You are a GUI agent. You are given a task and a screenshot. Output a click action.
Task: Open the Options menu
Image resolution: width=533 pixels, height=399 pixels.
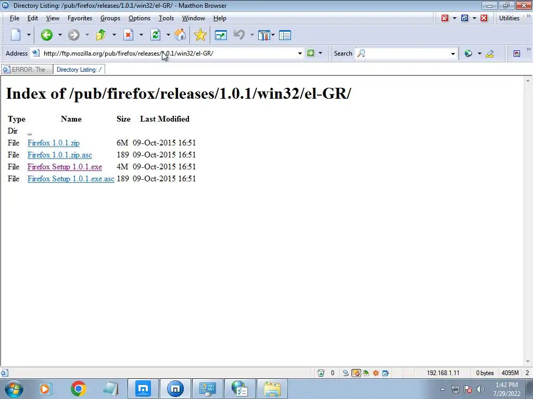pos(139,18)
